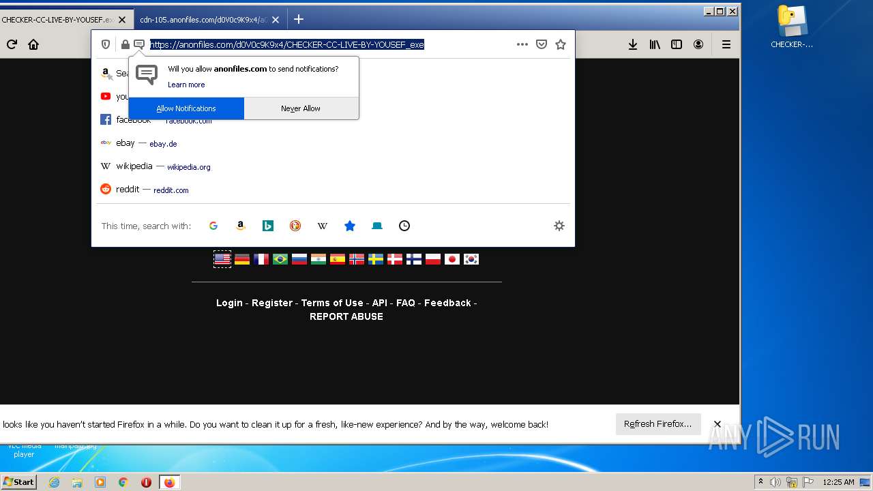Open page actions three-dot menu
The height and width of the screenshot is (491, 873).
[x=522, y=44]
